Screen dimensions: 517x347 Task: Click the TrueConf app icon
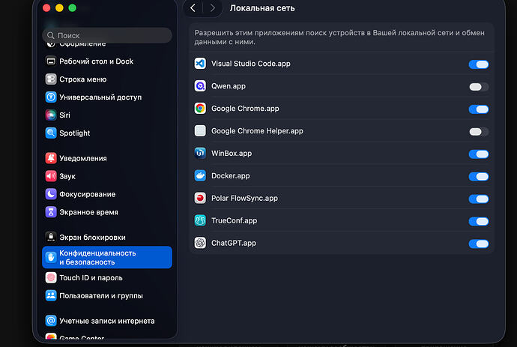click(200, 220)
